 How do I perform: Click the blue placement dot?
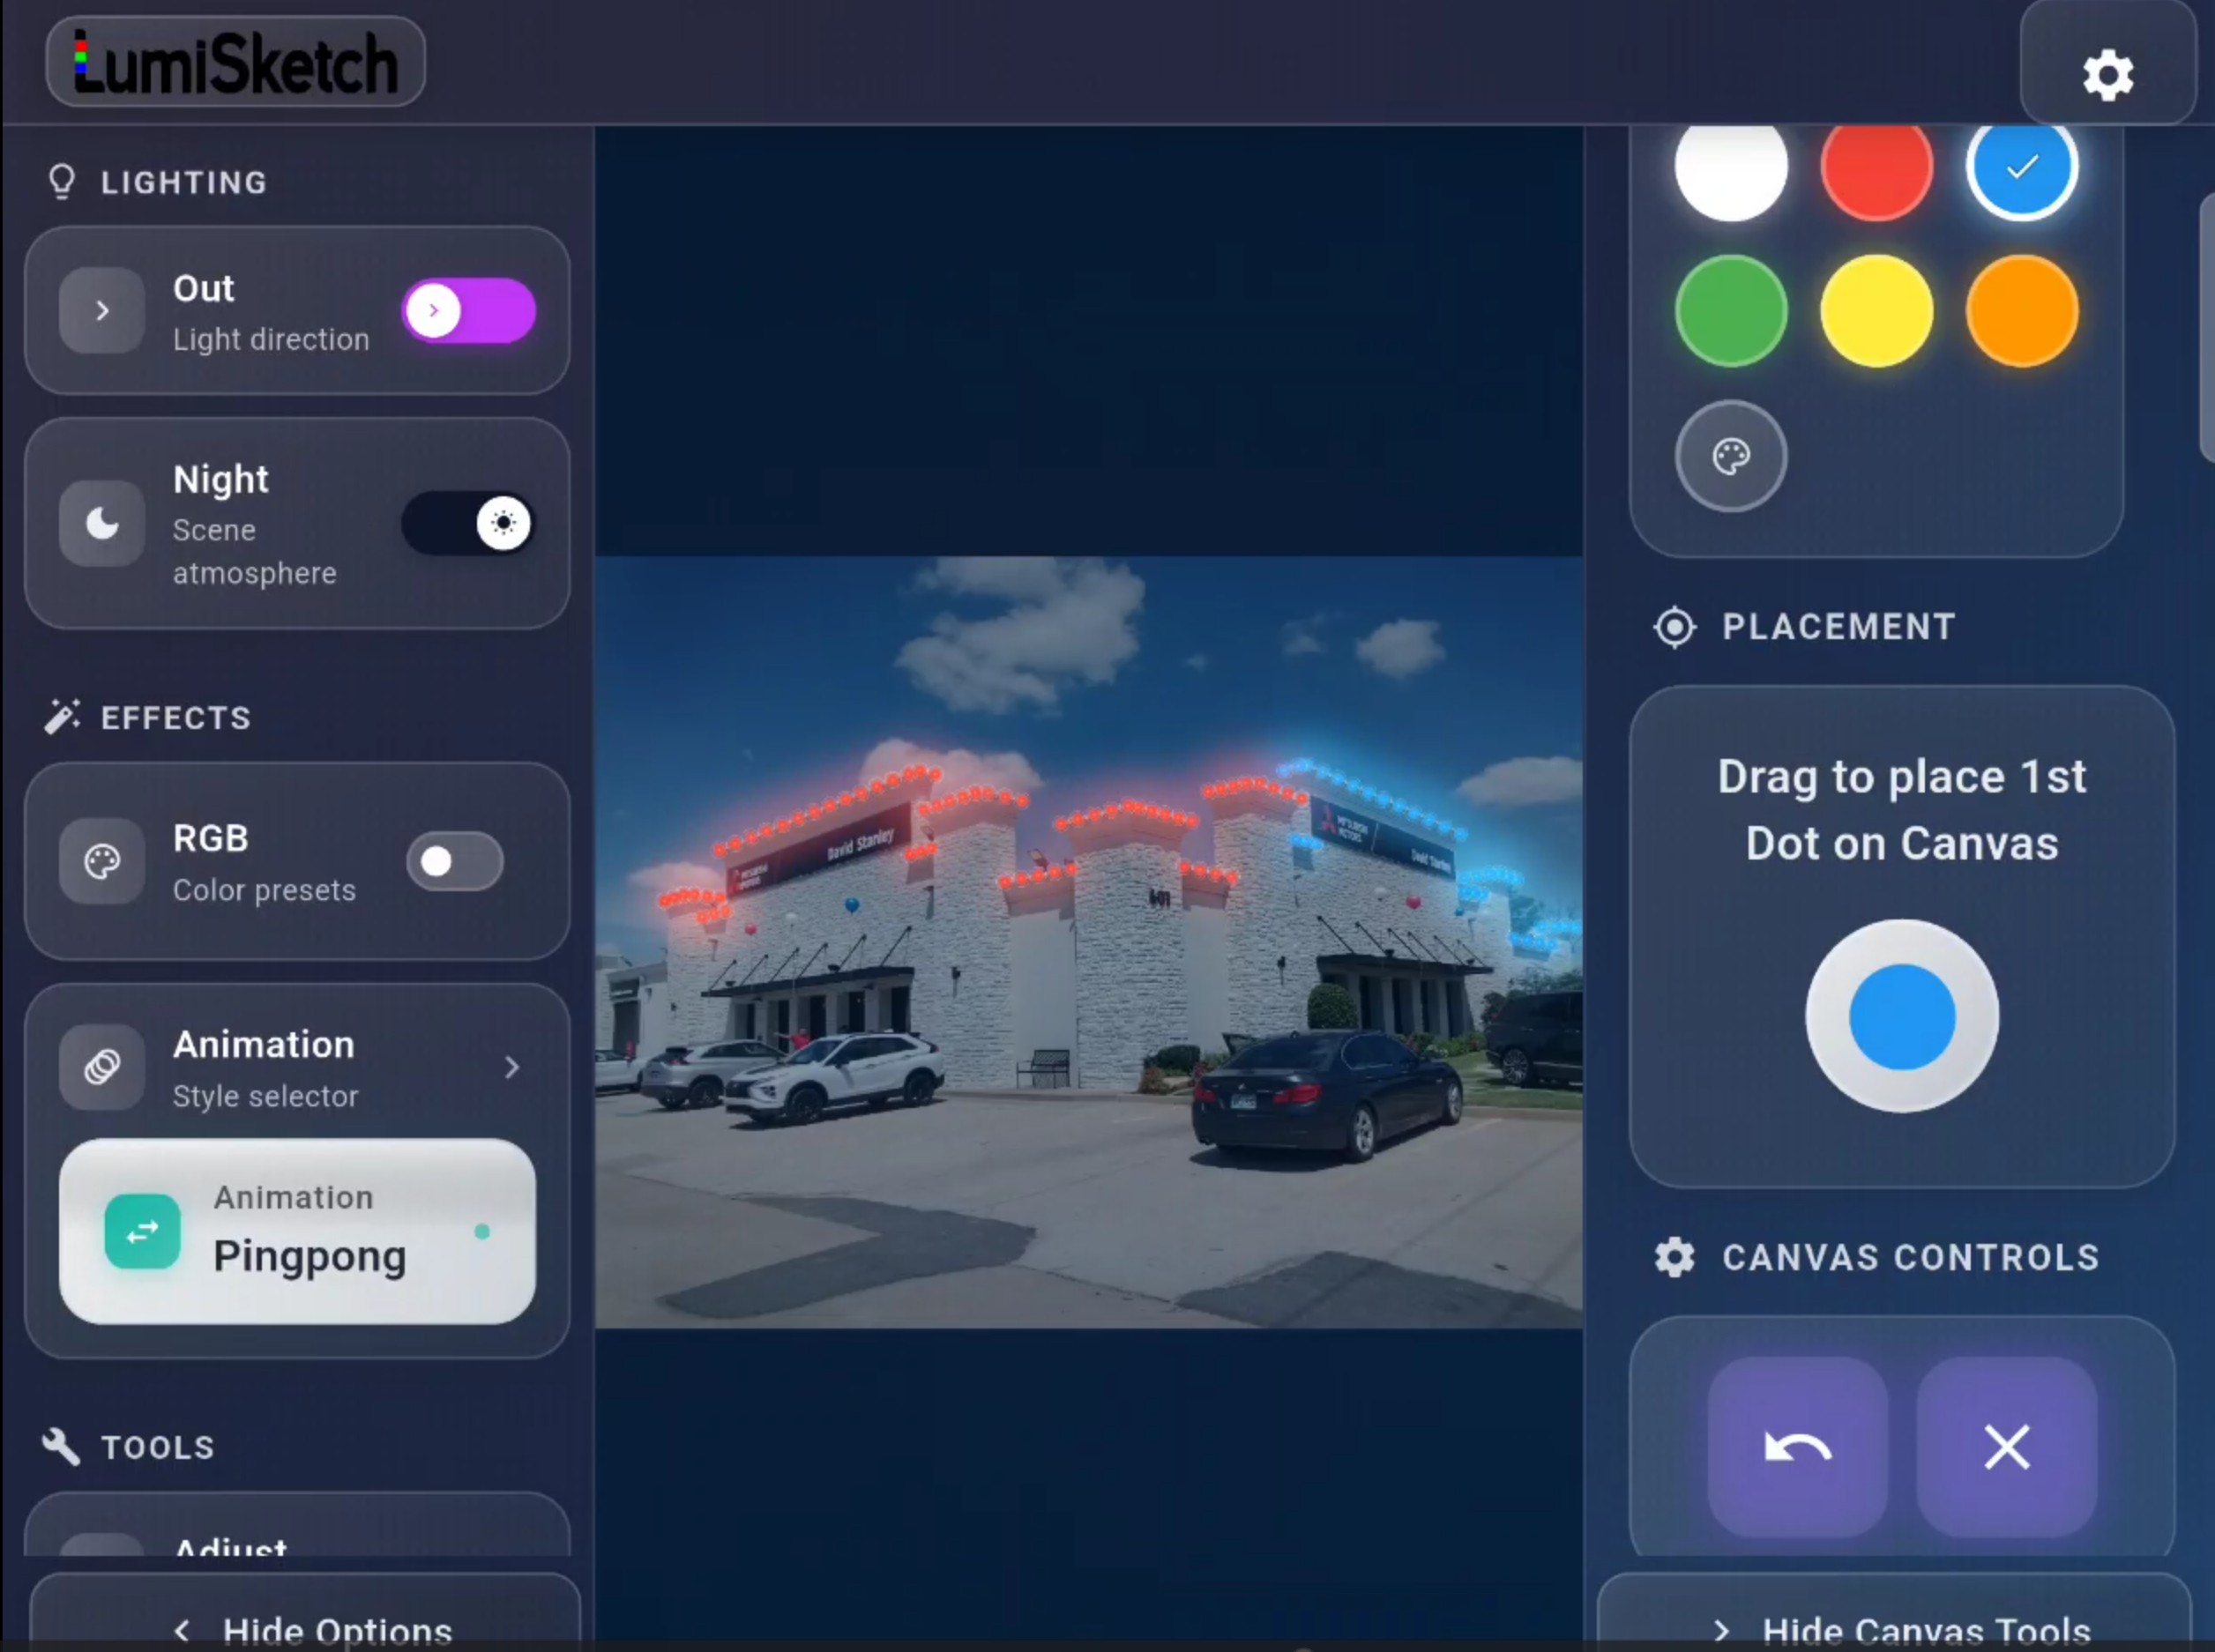tap(1901, 1016)
